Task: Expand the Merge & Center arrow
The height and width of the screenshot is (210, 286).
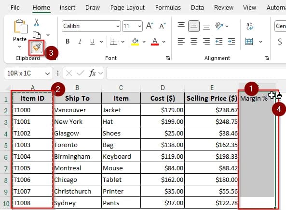Action: 260,42
